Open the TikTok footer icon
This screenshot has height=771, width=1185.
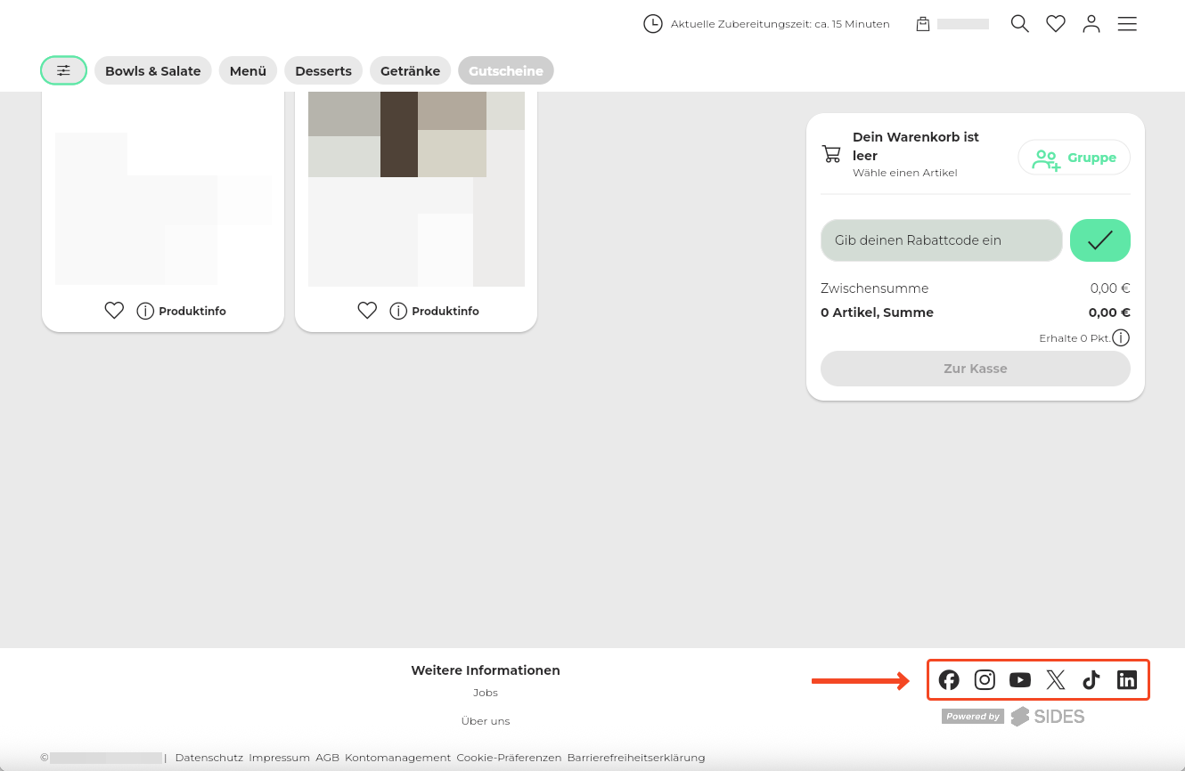[1091, 680]
